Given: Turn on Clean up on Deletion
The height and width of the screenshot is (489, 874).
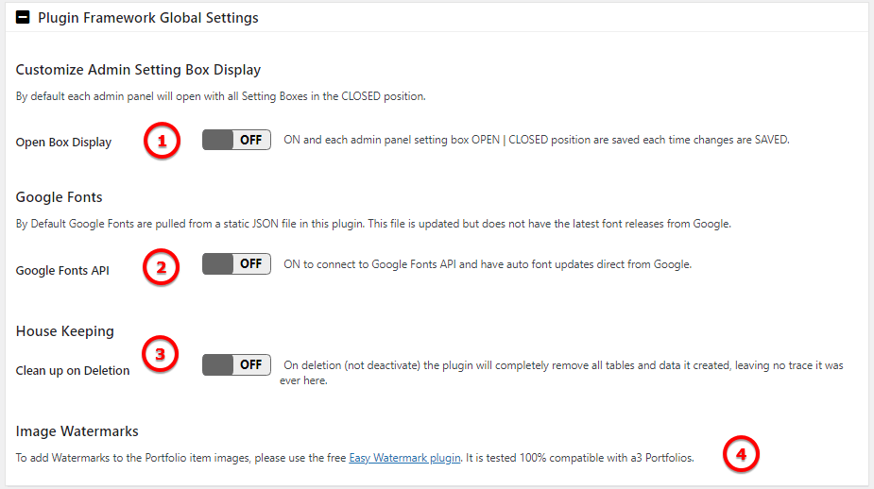Looking at the screenshot, I should (236, 364).
